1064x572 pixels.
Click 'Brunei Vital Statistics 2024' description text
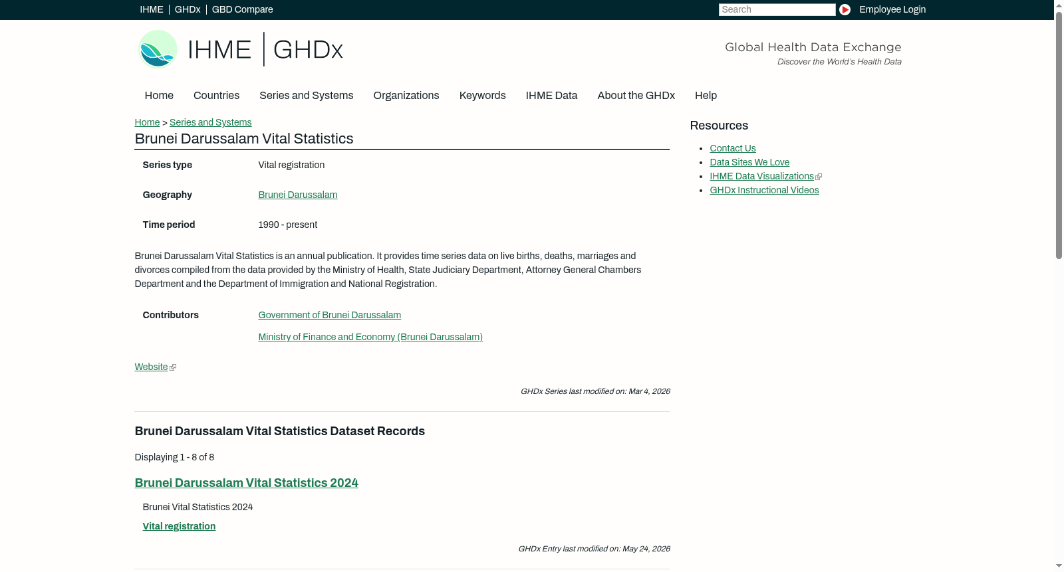click(198, 507)
